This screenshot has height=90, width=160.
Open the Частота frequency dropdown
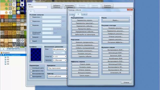point(59,60)
